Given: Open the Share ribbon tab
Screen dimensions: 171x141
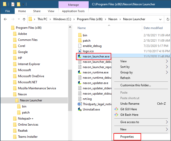Looking at the screenshot, I should [x=37, y=11].
